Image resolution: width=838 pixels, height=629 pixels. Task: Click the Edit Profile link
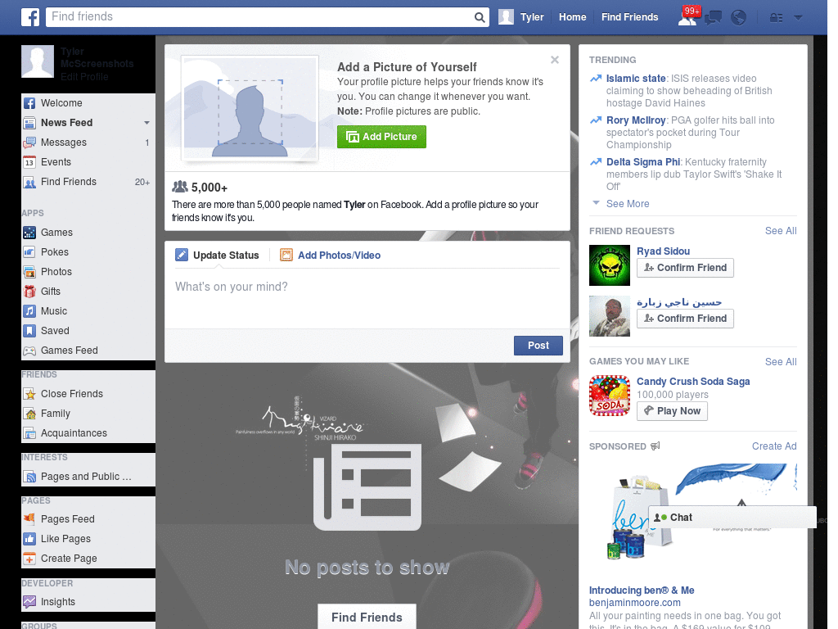point(84,77)
